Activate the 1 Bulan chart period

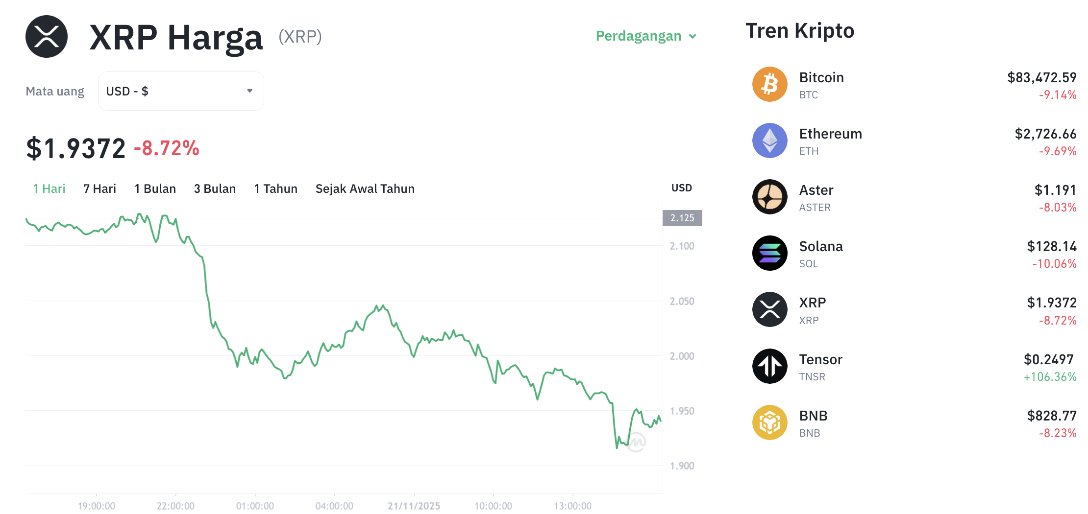155,188
